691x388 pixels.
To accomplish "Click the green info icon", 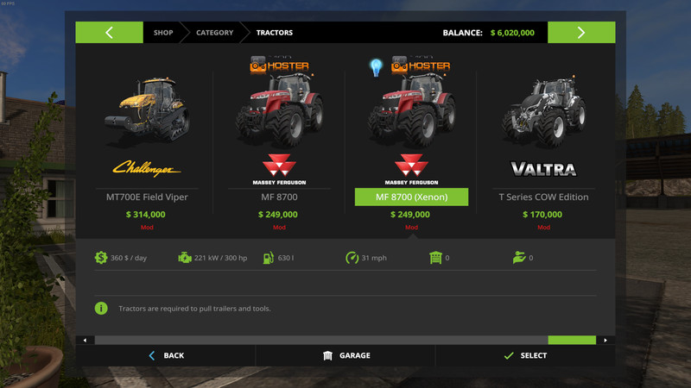I will coord(101,309).
